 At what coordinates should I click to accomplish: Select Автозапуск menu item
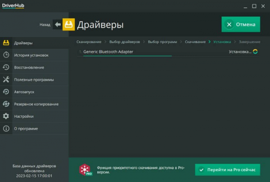pos(34,92)
